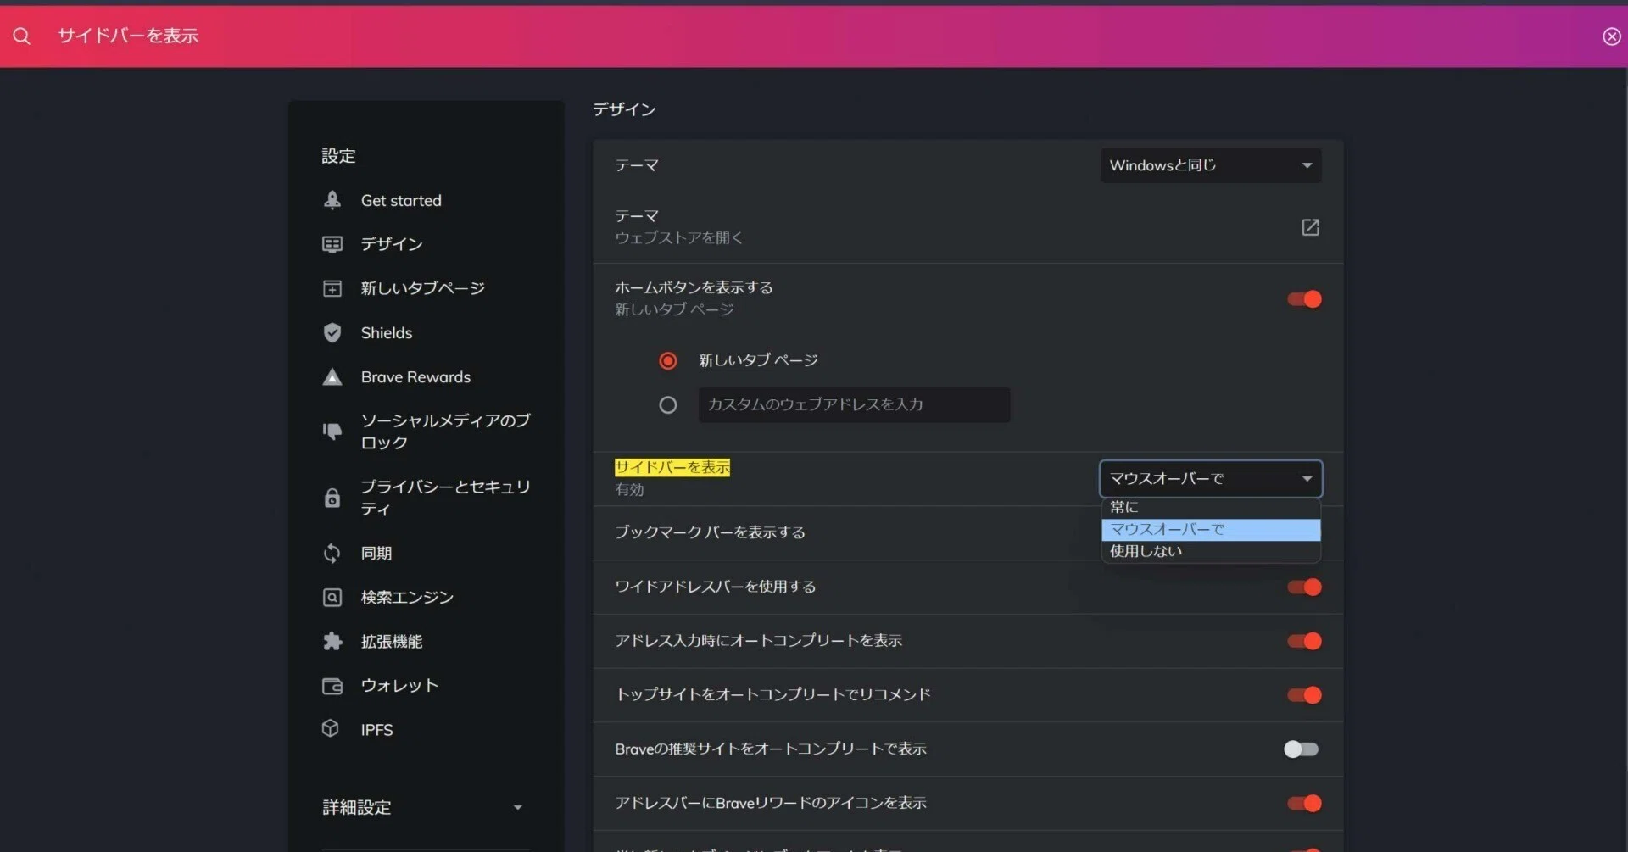Open Brave Rewards settings page
1628x852 pixels.
pyautogui.click(x=415, y=377)
